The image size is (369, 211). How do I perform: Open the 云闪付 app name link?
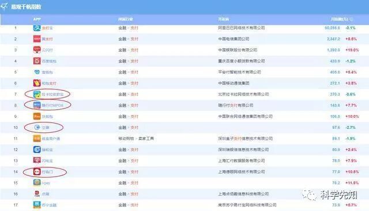tap(47, 50)
